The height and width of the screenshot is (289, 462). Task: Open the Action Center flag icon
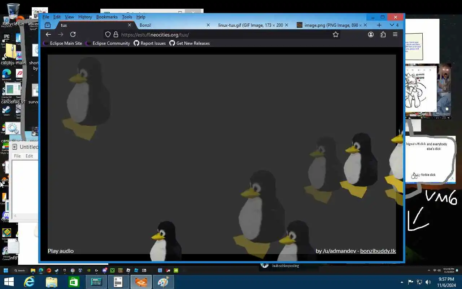(x=410, y=282)
